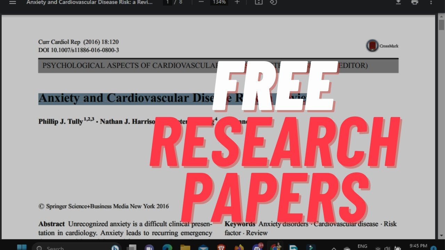Open the PDF viewer sidebar menu
This screenshot has width=445, height=250.
click(13, 2)
